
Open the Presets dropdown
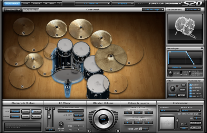[x=123, y=3]
